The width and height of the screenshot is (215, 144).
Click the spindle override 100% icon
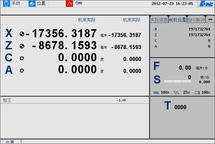click(197, 93)
